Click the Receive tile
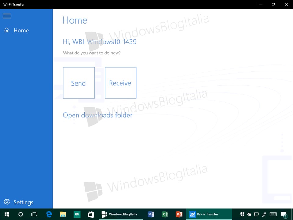Image resolution: width=293 pixels, height=220 pixels. click(121, 83)
